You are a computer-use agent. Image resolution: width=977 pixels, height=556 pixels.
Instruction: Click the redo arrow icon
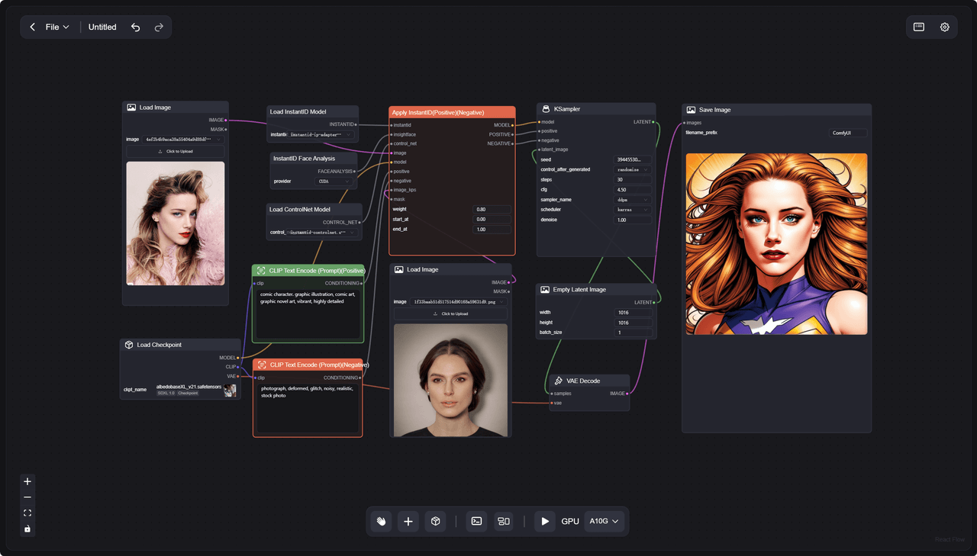click(159, 27)
